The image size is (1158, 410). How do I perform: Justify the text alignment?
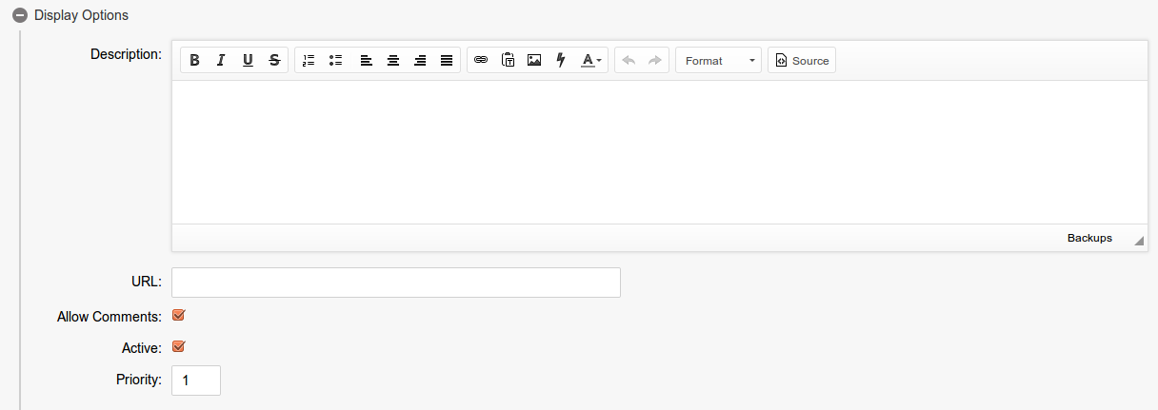pos(446,61)
